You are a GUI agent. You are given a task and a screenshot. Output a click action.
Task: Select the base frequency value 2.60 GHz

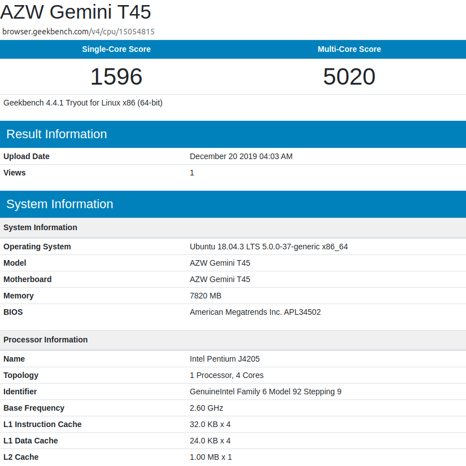(x=207, y=408)
